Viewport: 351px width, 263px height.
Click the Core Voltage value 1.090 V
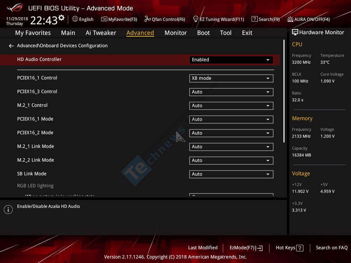(x=327, y=81)
